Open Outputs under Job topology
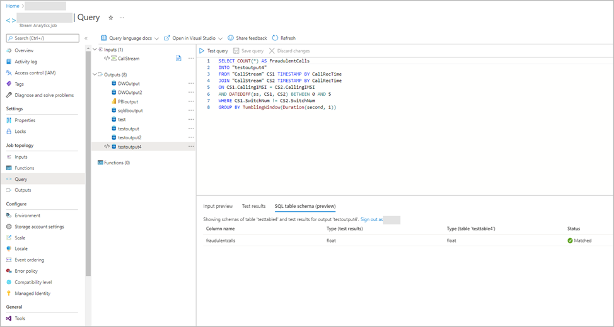 coord(23,190)
